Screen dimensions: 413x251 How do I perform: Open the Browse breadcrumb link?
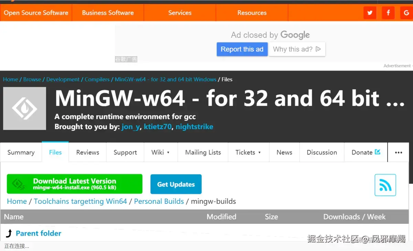click(32, 79)
